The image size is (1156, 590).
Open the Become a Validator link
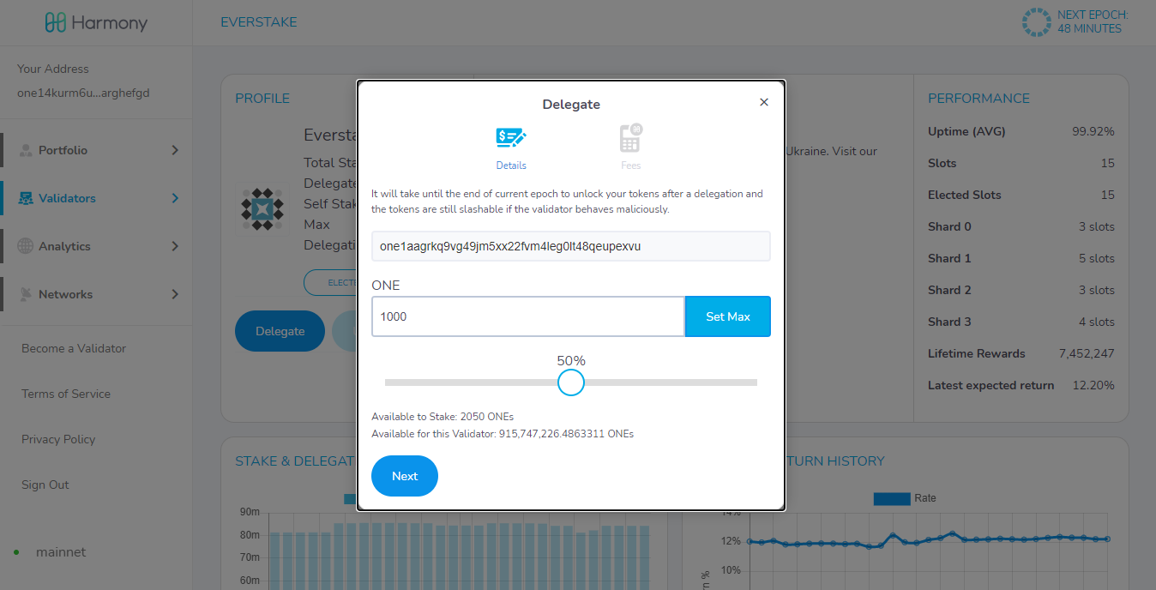[x=74, y=348]
